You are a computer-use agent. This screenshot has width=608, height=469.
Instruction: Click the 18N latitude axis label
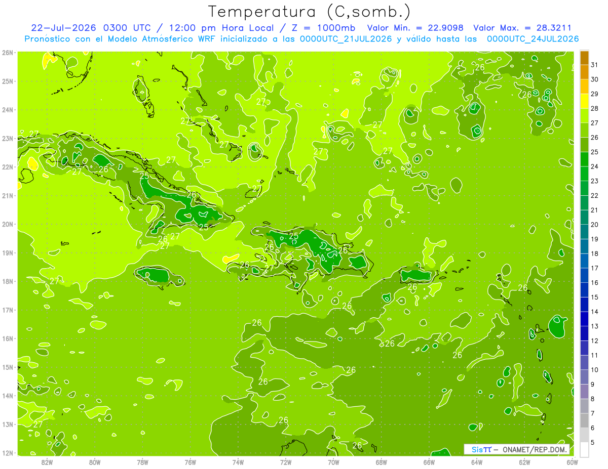[x=8, y=281]
